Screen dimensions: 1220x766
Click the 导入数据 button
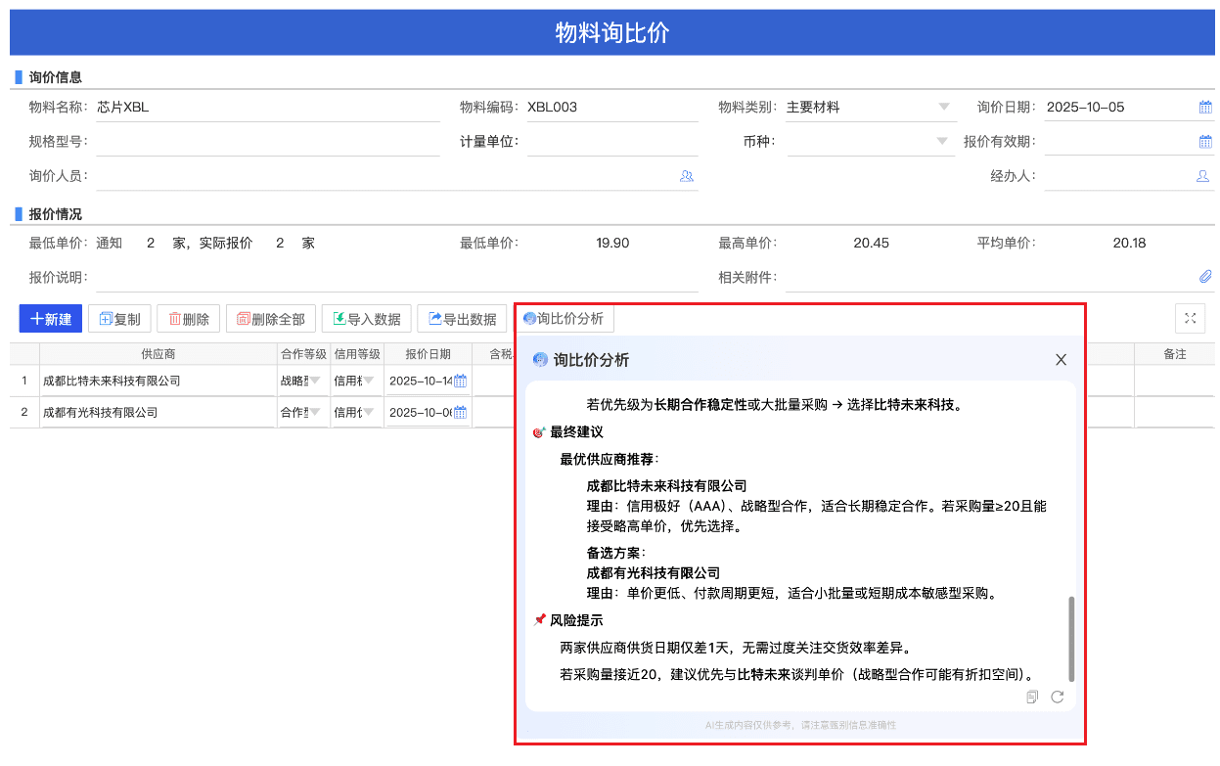pos(366,319)
